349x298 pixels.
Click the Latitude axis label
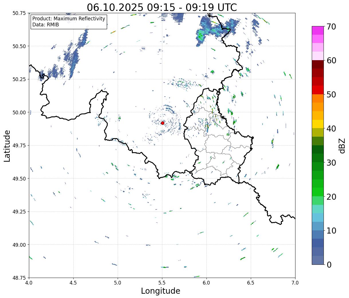click(7, 146)
